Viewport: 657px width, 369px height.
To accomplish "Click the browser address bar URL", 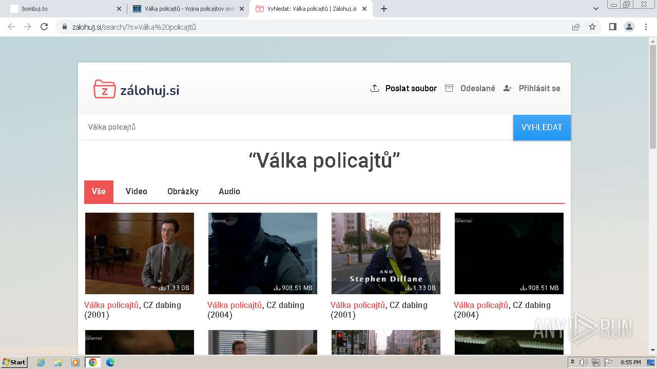I will click(134, 27).
